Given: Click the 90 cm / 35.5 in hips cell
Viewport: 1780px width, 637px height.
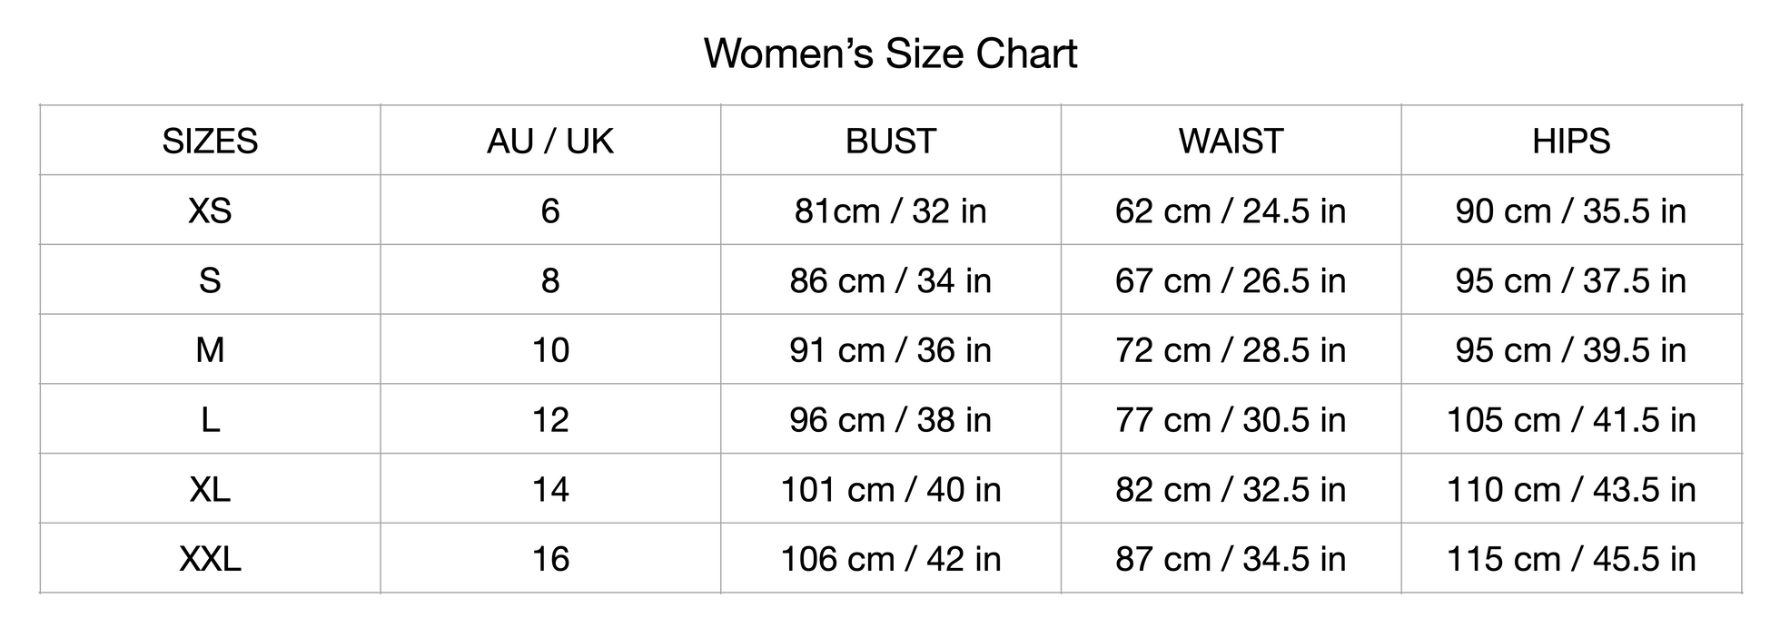Looking at the screenshot, I should click(x=1571, y=211).
